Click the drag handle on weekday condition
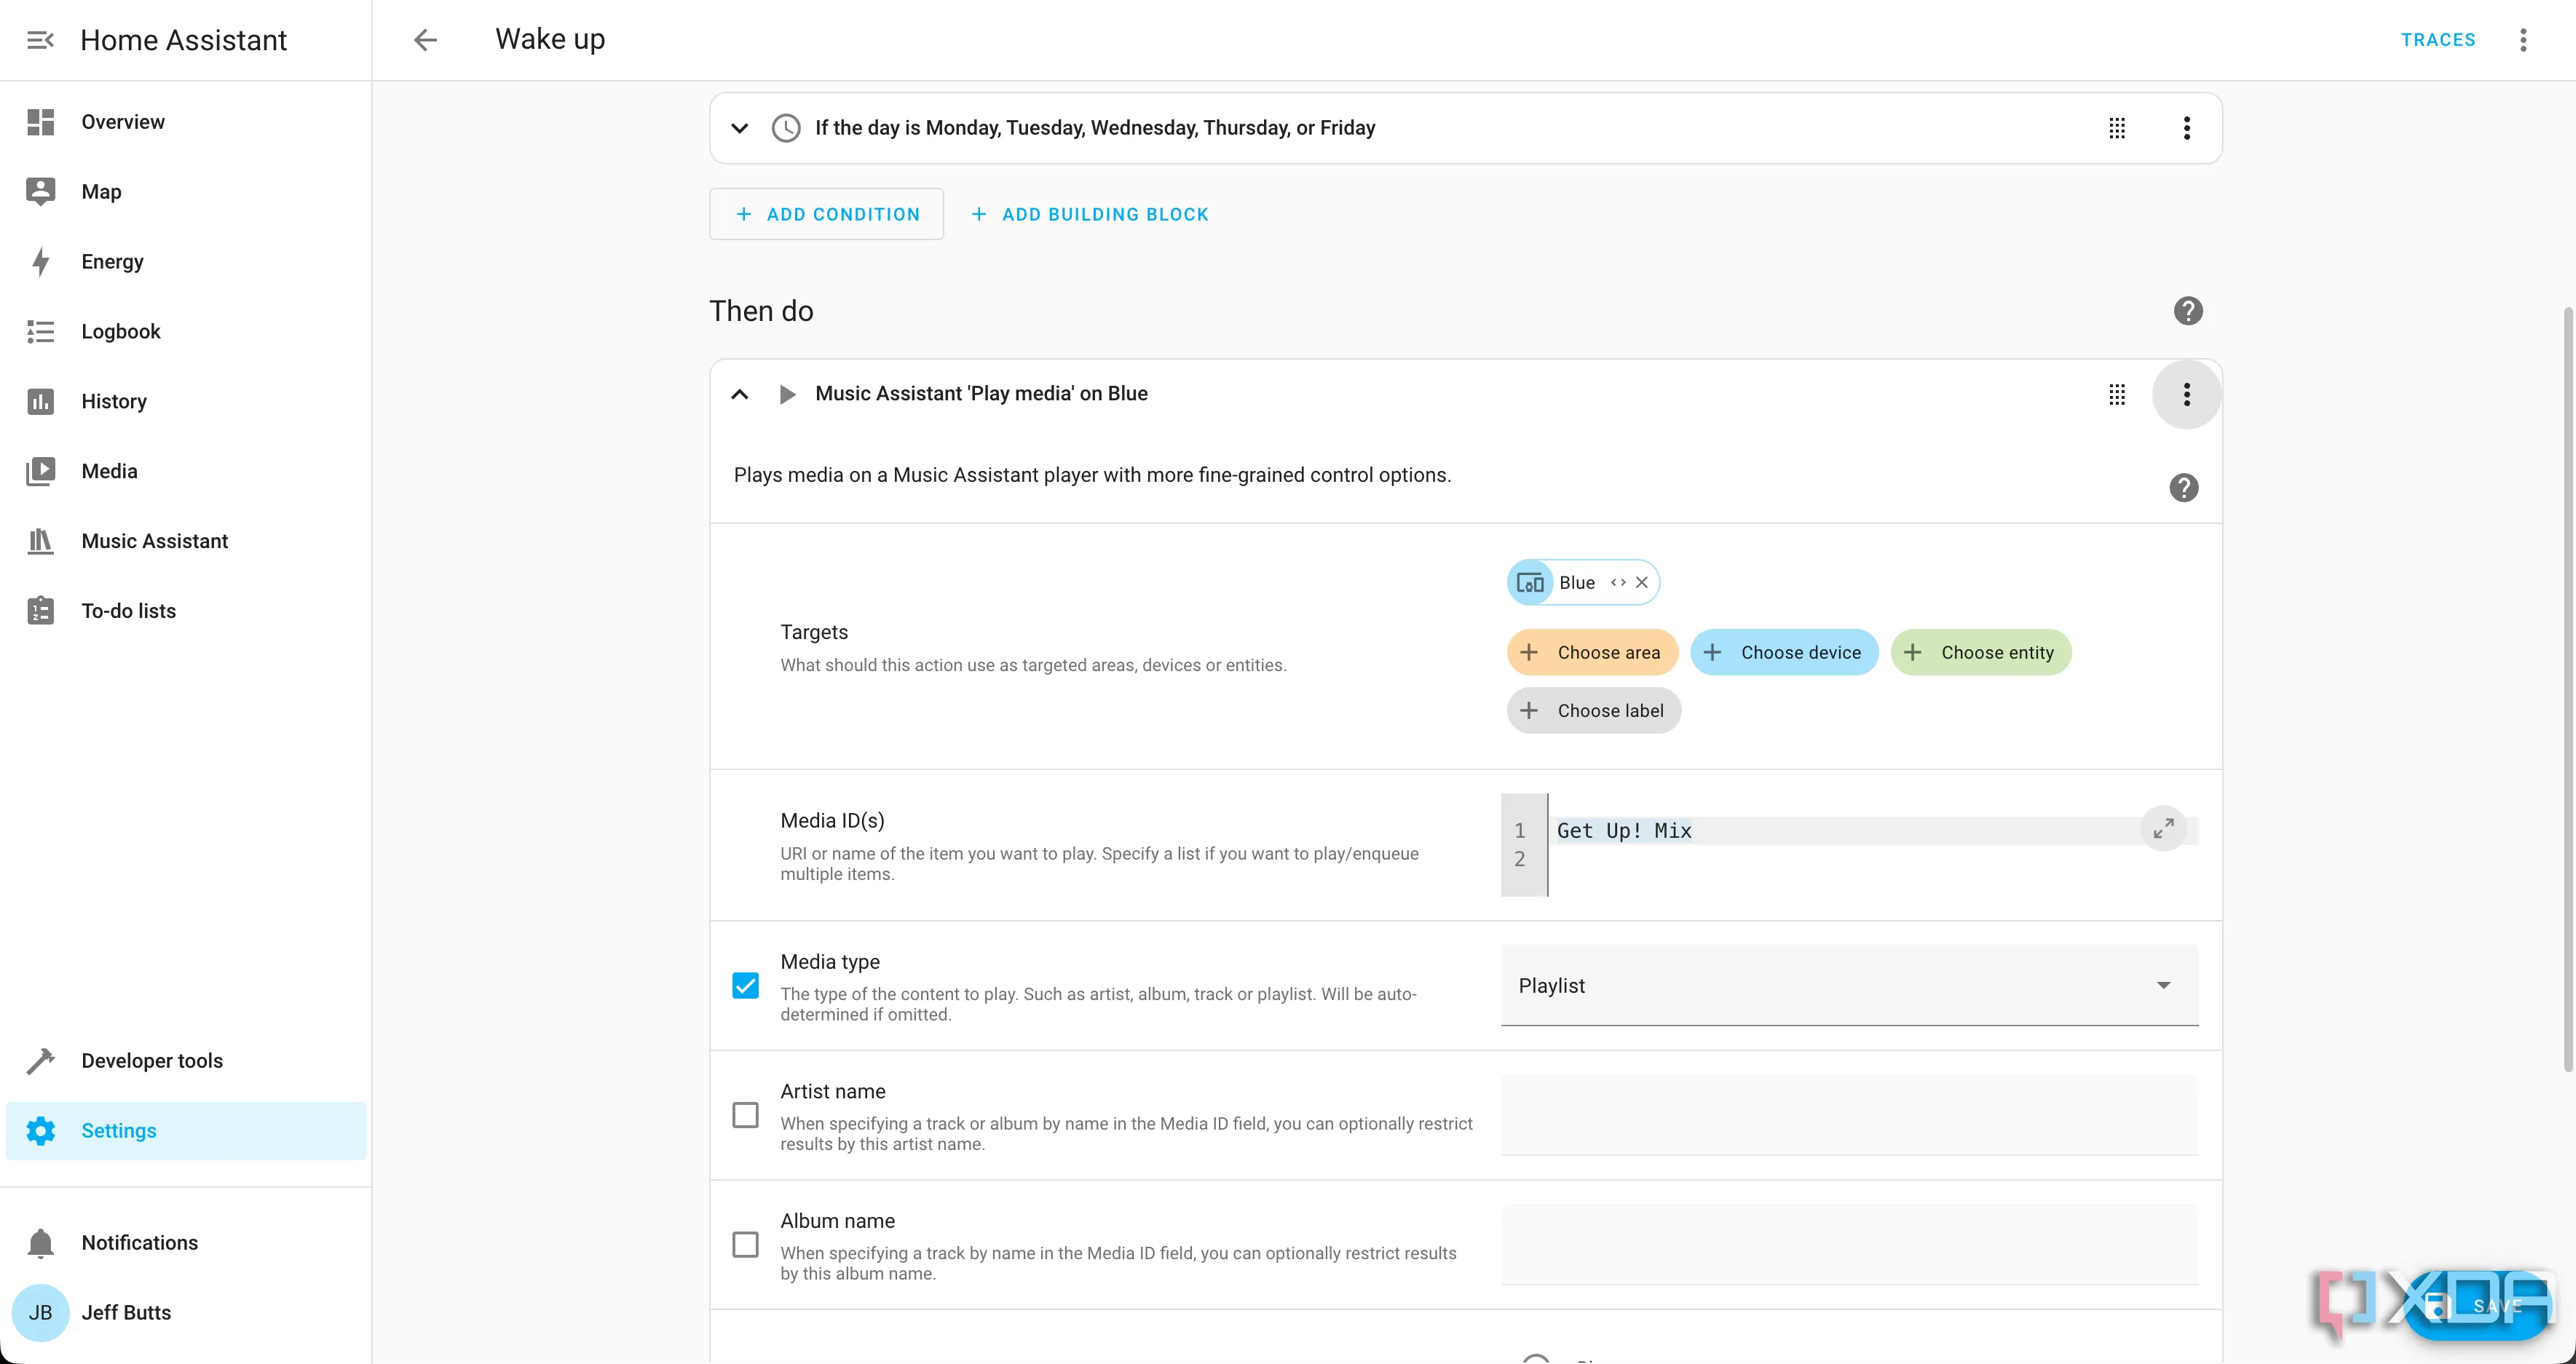2576x1364 pixels. click(2117, 128)
